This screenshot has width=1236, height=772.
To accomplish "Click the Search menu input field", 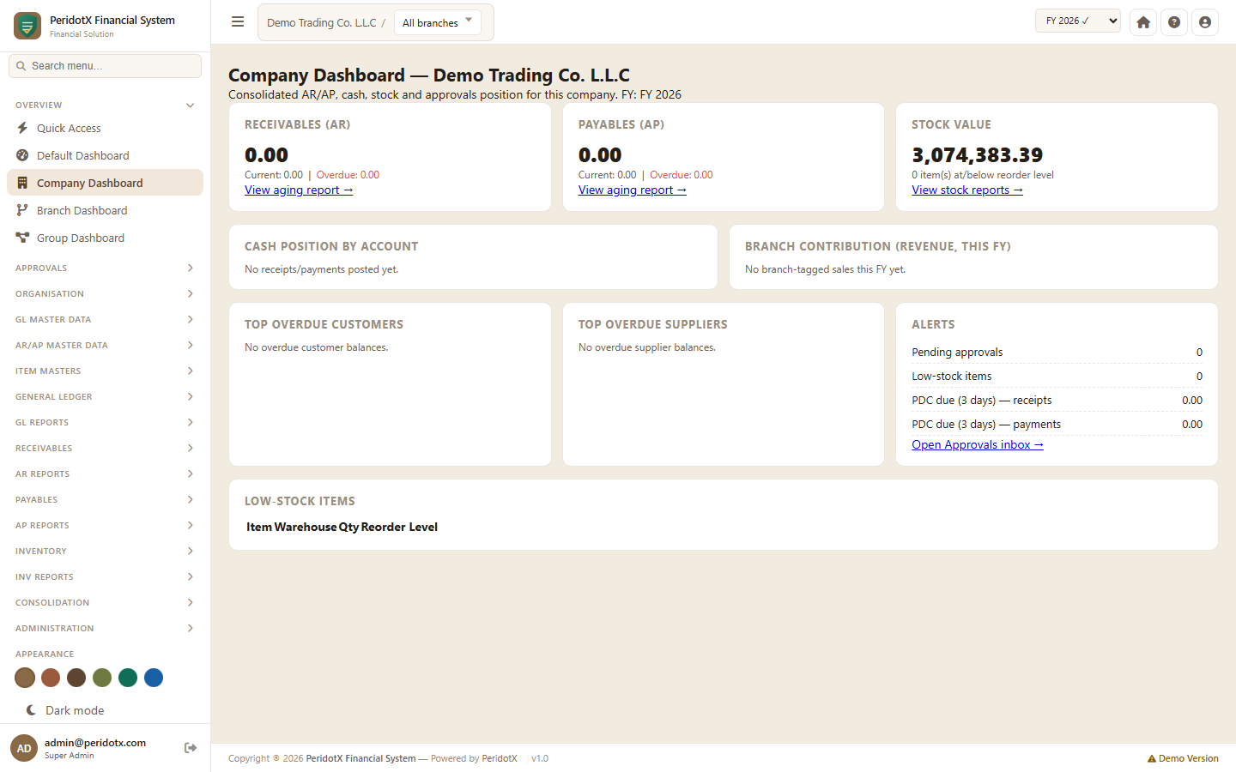I will point(105,66).
